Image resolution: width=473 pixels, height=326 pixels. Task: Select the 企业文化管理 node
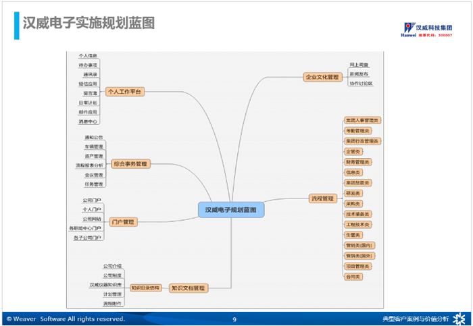322,77
